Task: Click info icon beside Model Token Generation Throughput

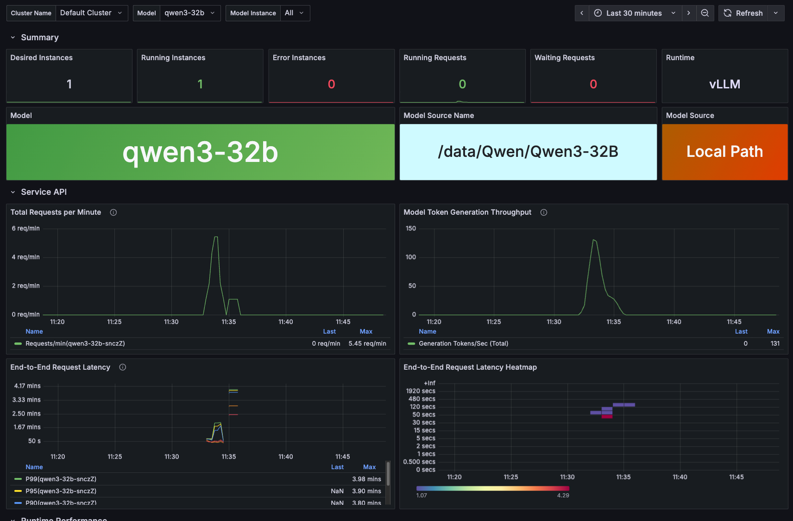Action: click(x=544, y=212)
